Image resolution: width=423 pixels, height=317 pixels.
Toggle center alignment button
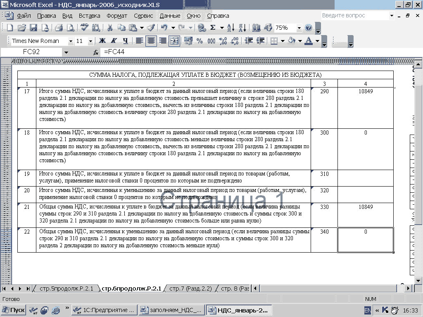click(x=151, y=41)
